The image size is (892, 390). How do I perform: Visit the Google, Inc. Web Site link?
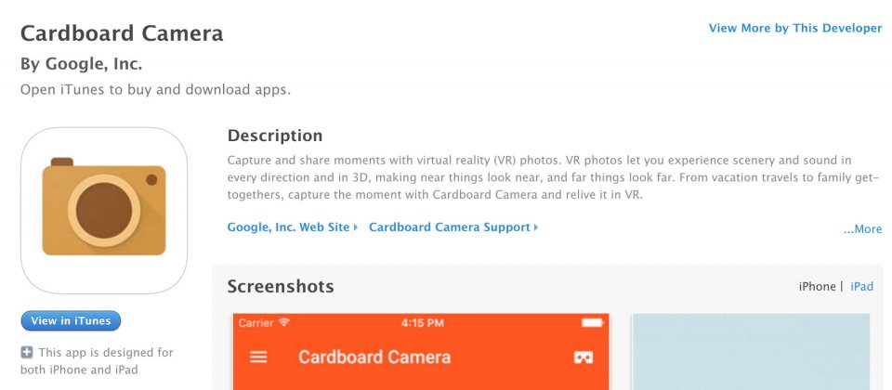(x=288, y=227)
